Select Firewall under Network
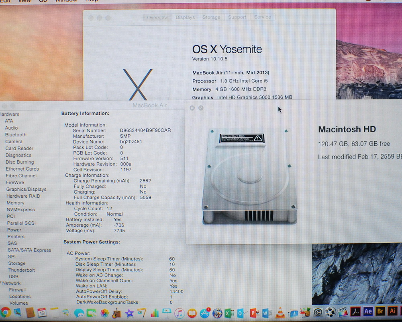Viewport: 402px width, 322px height. pyautogui.click(x=17, y=290)
